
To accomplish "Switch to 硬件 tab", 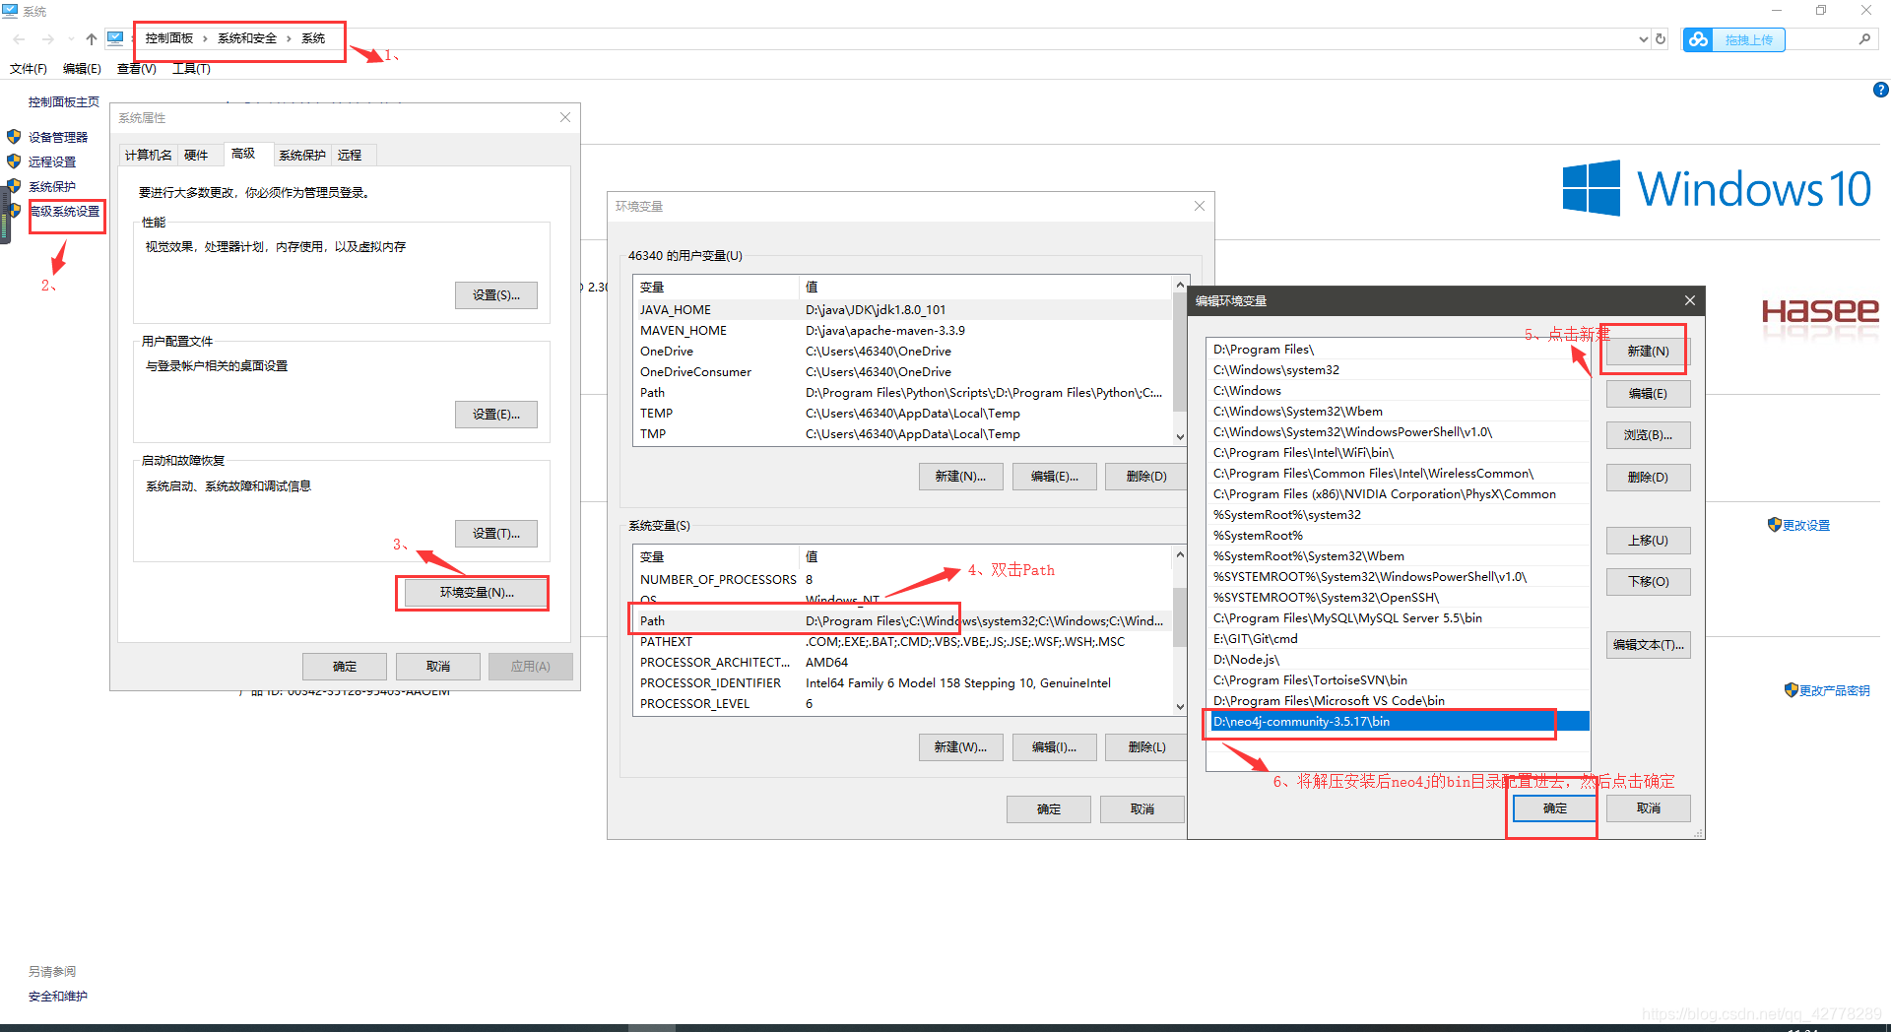I will click(x=197, y=156).
